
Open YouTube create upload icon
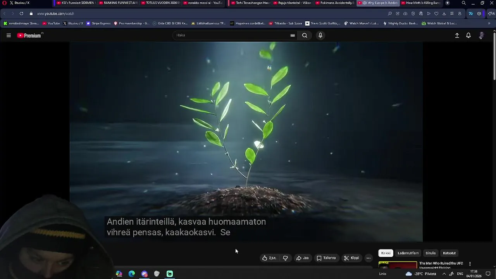[457, 35]
